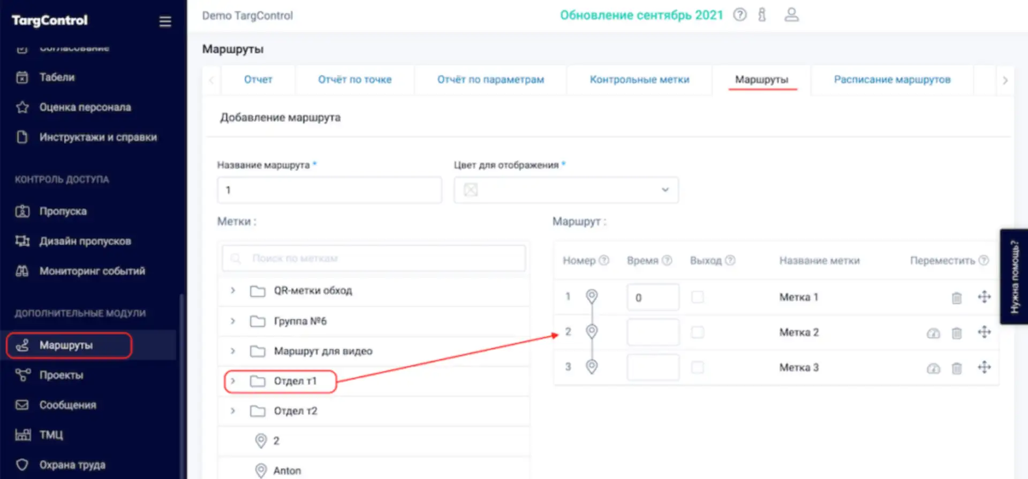Click the Пропуска badge icon

click(22, 211)
